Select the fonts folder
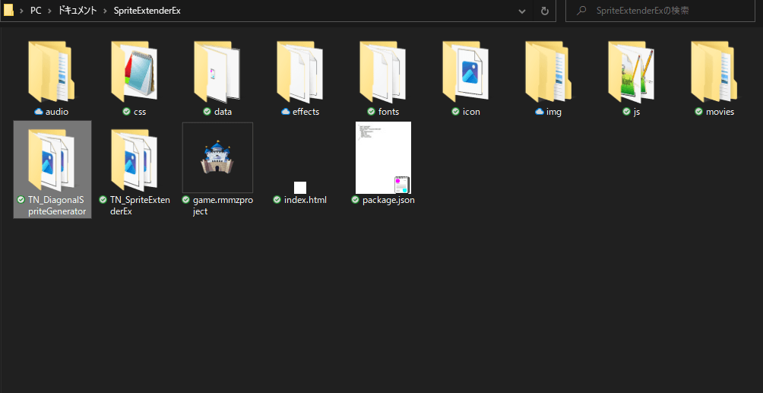 point(383,71)
